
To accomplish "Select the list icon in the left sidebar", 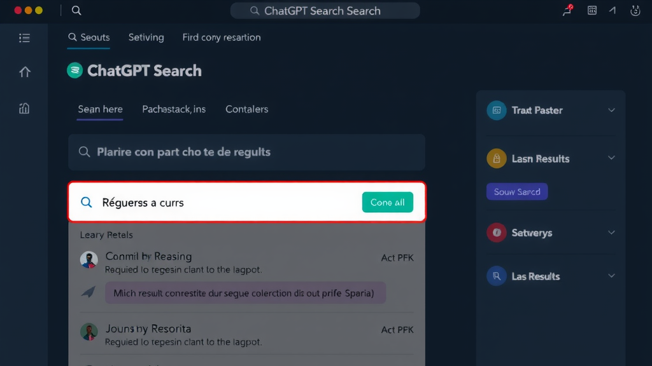I will point(24,37).
